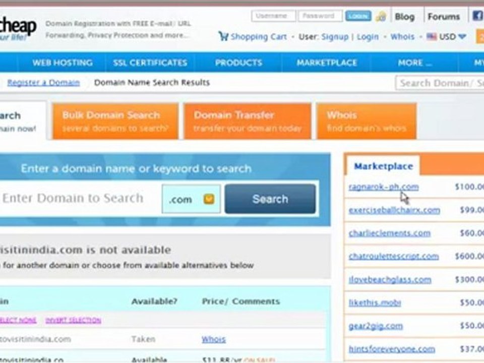Click the small LOGIN button
This screenshot has height=363, width=484.
click(x=358, y=16)
